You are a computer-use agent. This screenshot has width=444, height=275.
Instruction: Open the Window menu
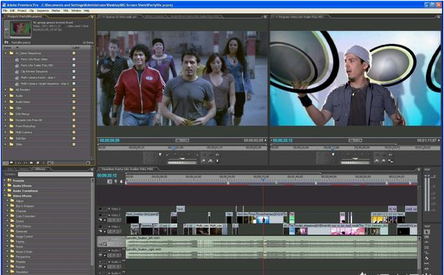coord(76,10)
